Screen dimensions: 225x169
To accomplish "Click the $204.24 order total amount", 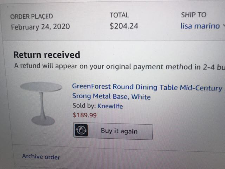I will (124, 26).
